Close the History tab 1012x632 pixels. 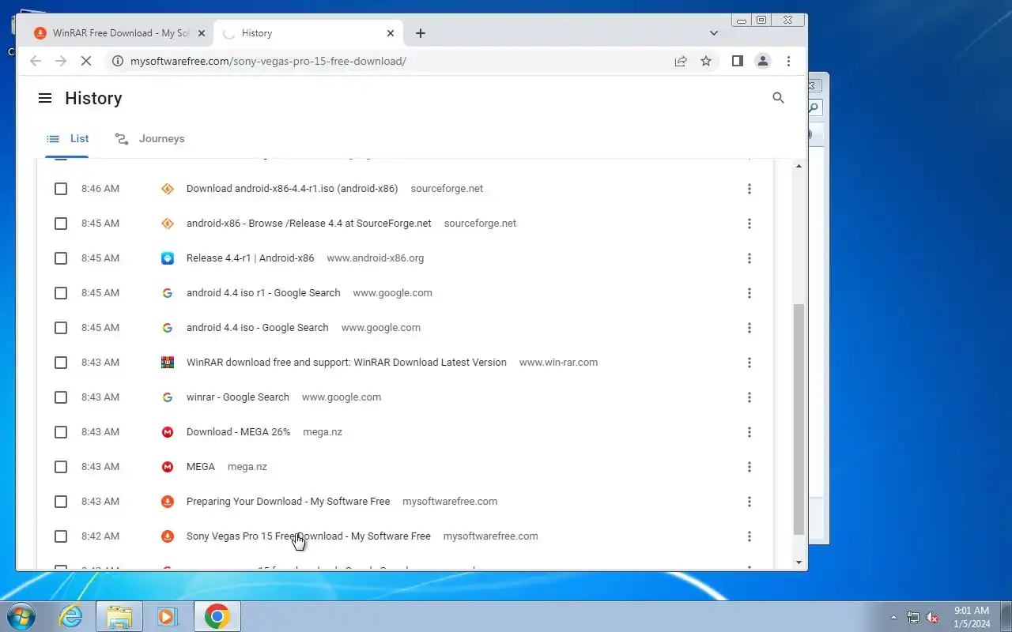pyautogui.click(x=391, y=33)
